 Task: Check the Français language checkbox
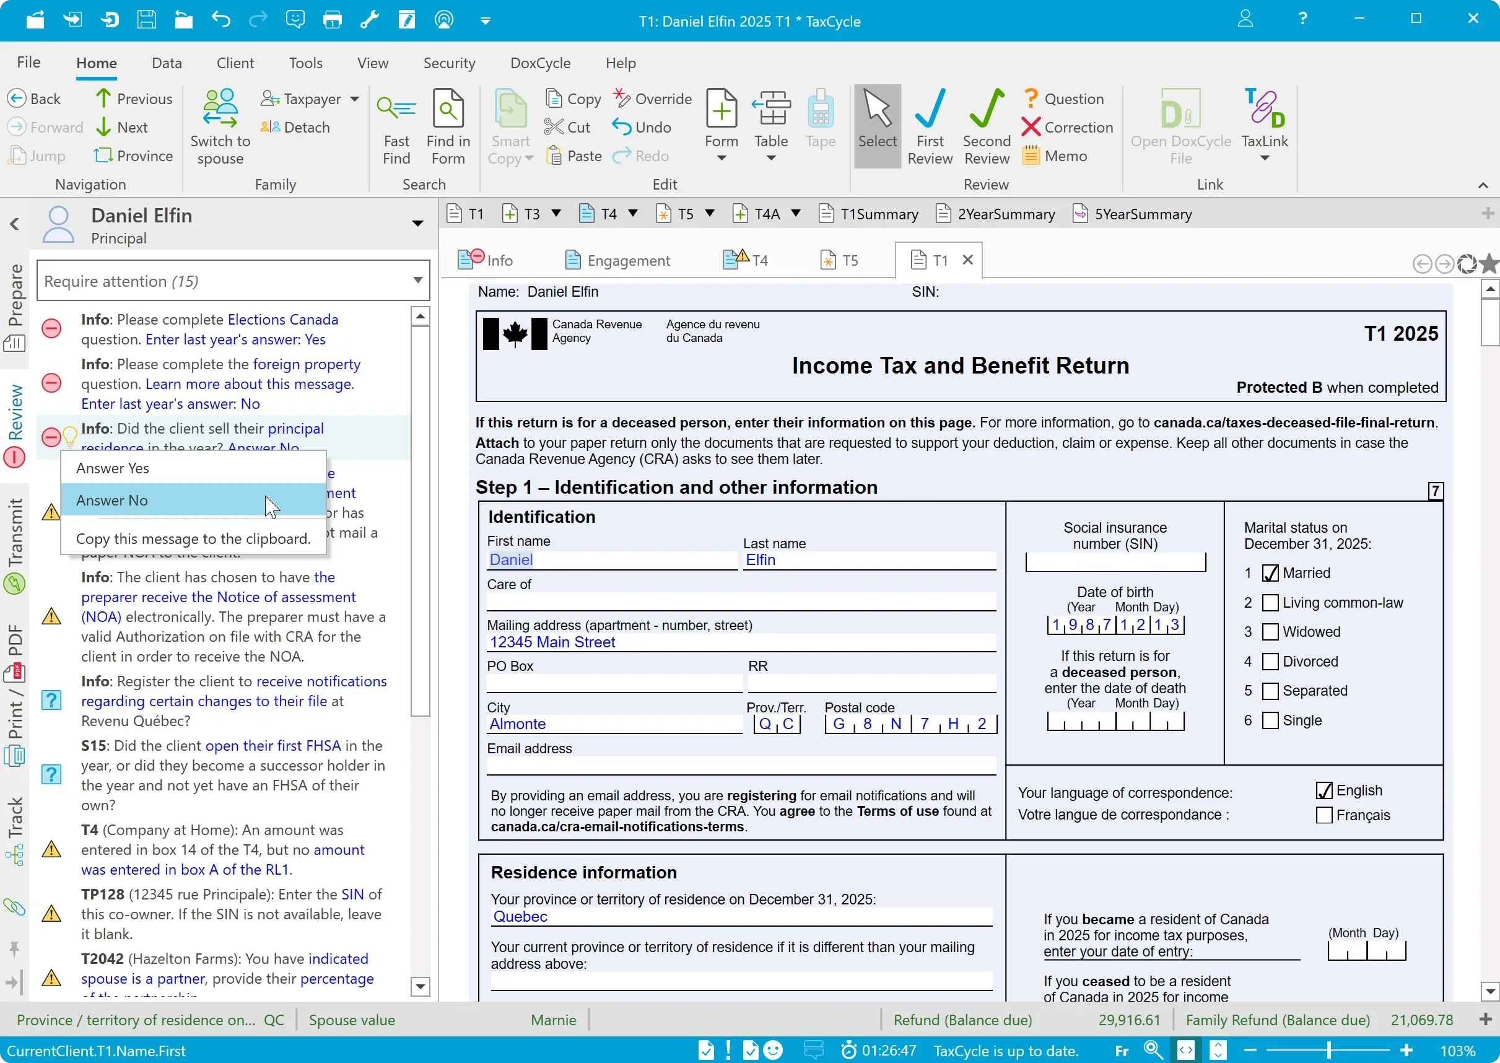pyautogui.click(x=1324, y=815)
